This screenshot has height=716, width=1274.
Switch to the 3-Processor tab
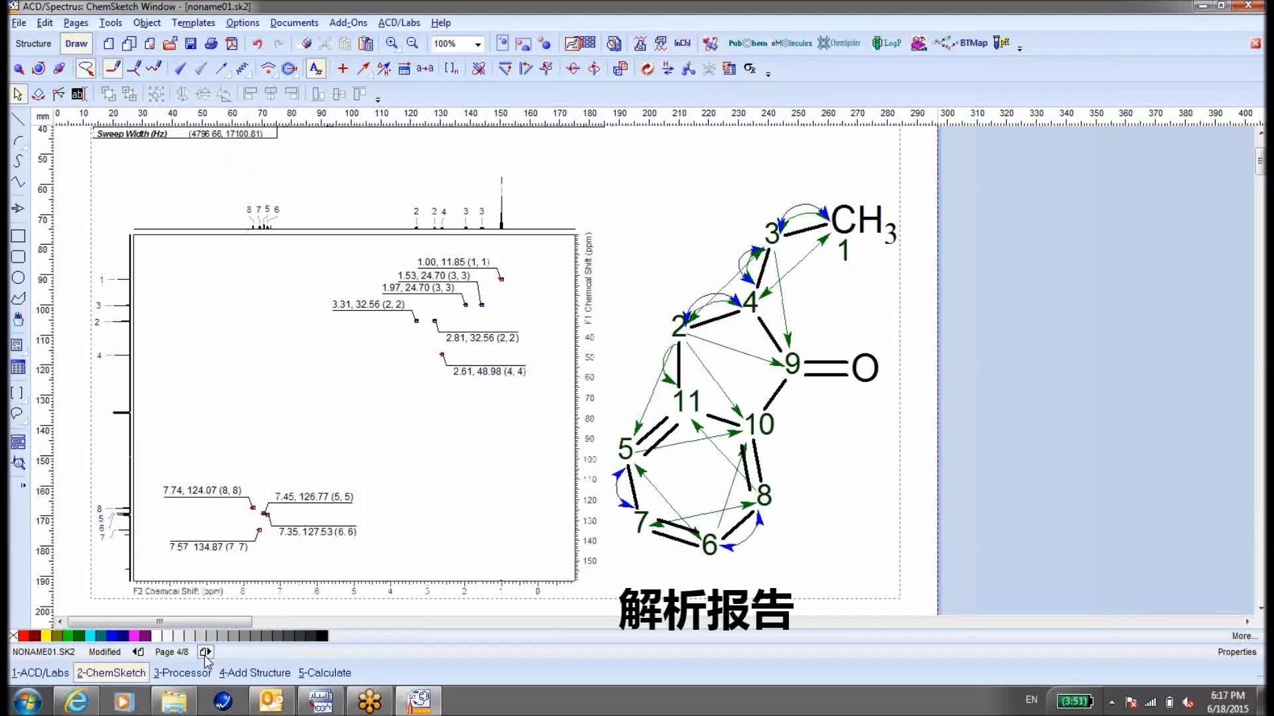(182, 673)
